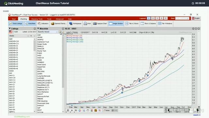Choose Tile 4 Windows
The image size is (209, 118).
tap(165, 24)
